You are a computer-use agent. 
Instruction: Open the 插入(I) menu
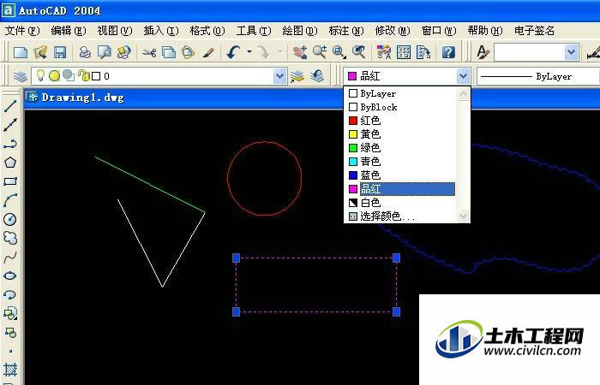click(x=161, y=31)
